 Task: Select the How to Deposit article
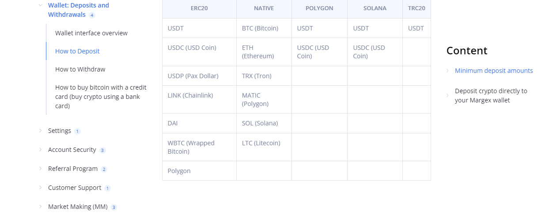point(77,51)
